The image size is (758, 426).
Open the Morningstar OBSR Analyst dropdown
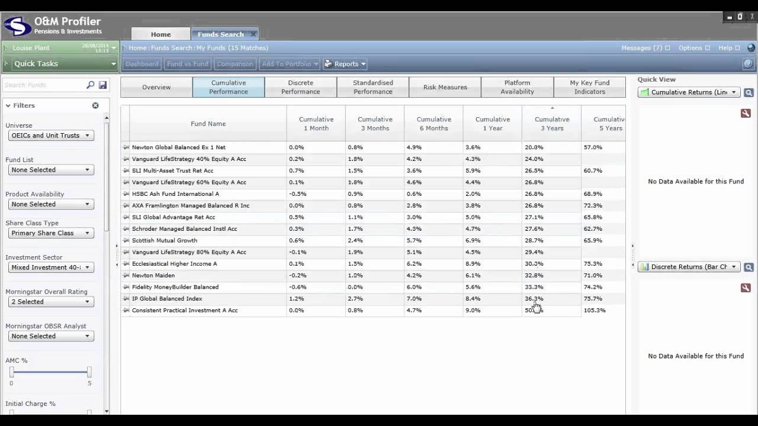tap(51, 336)
